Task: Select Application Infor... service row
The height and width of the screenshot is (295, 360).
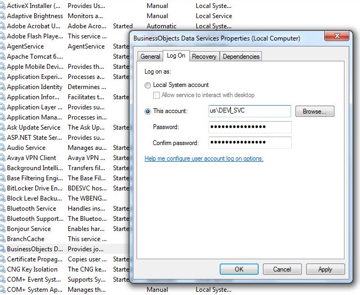Action: 33,97
